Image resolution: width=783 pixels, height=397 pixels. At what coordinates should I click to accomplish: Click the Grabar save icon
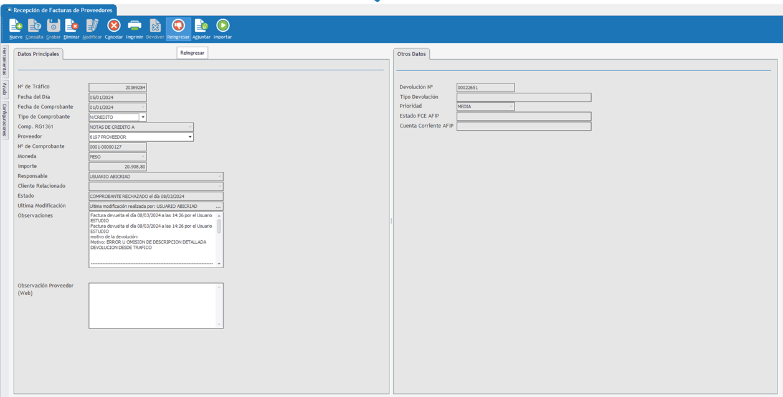click(54, 29)
